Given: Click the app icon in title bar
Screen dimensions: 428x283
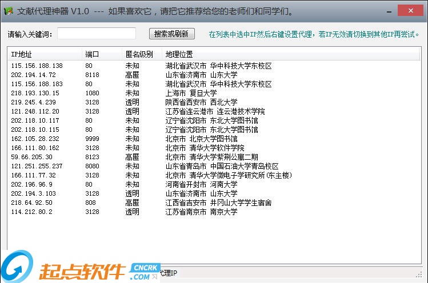Looking at the screenshot, I should pos(9,11).
